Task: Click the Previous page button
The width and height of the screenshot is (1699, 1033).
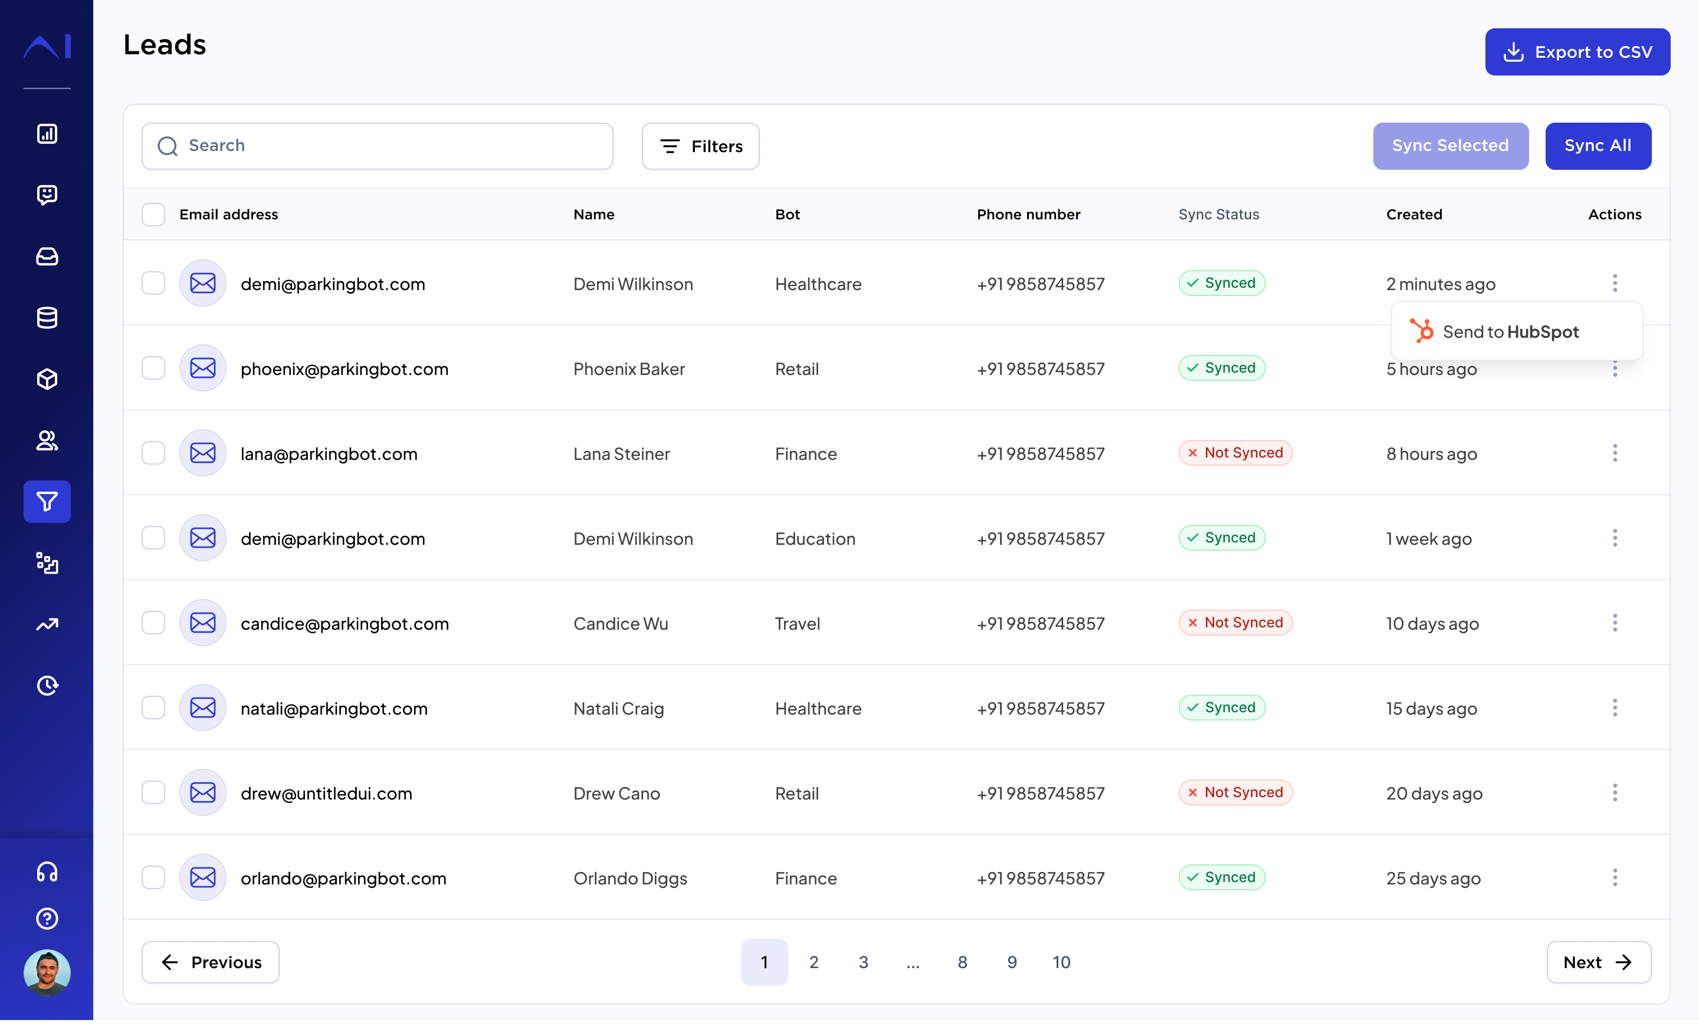Action: tap(210, 962)
